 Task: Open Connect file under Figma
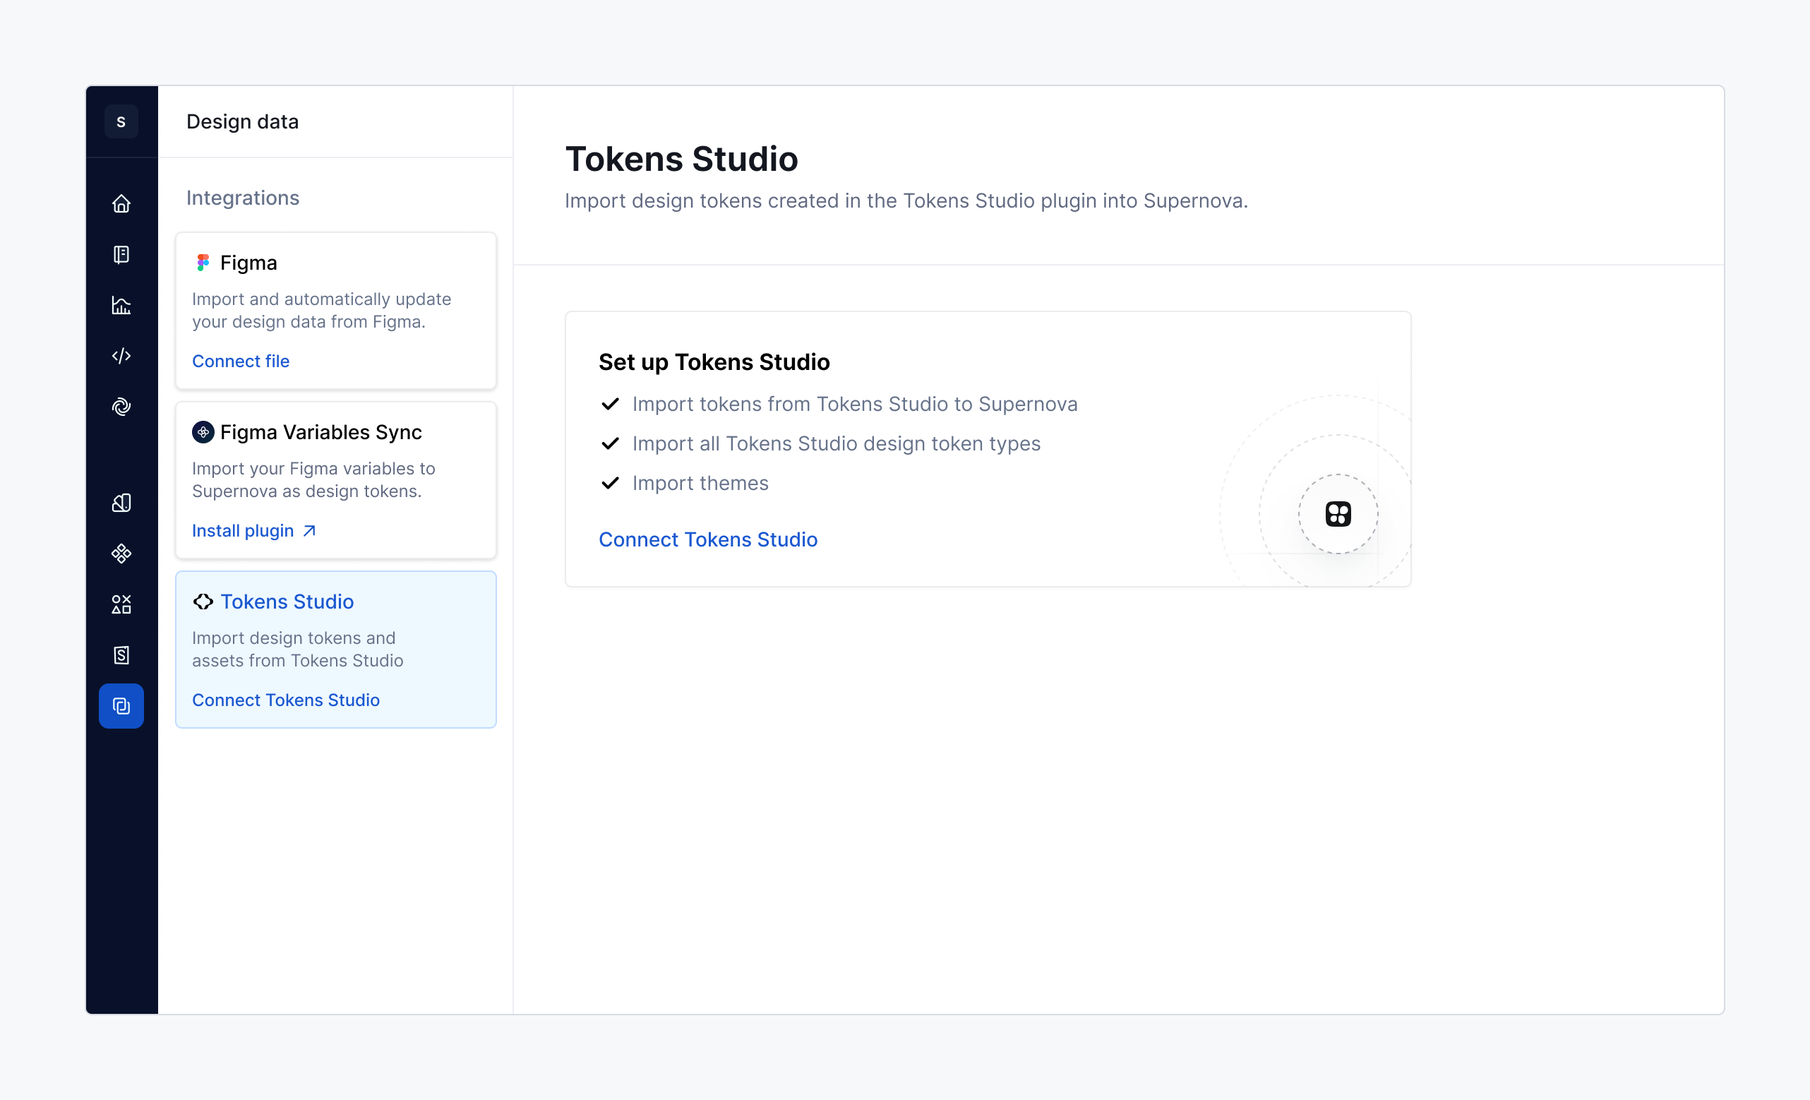[x=241, y=361]
